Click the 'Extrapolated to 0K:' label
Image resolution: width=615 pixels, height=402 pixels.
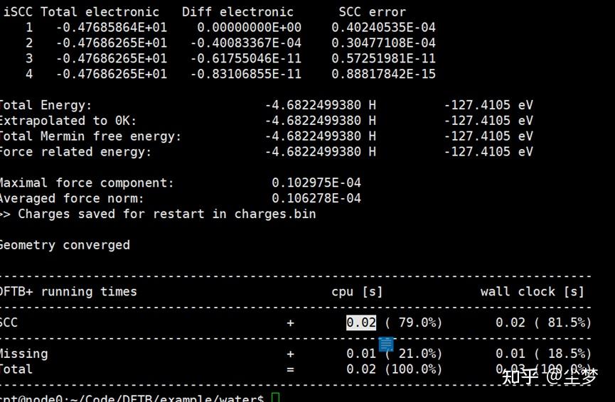click(x=68, y=121)
